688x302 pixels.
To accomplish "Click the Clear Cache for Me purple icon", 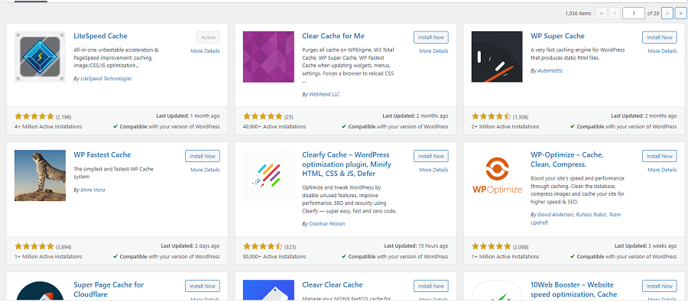I will click(268, 57).
